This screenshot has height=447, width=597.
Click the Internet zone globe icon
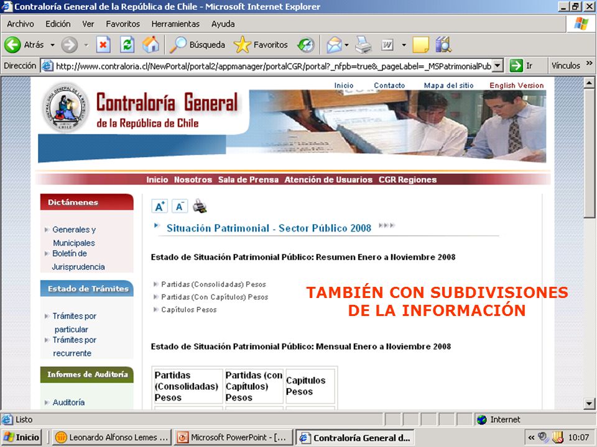point(481,420)
